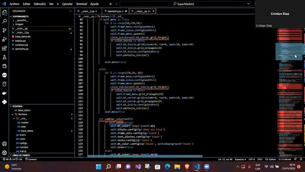Open __main__.py in the explorer
Image resolution: width=305 pixels, height=172 pixels.
click(x=21, y=29)
